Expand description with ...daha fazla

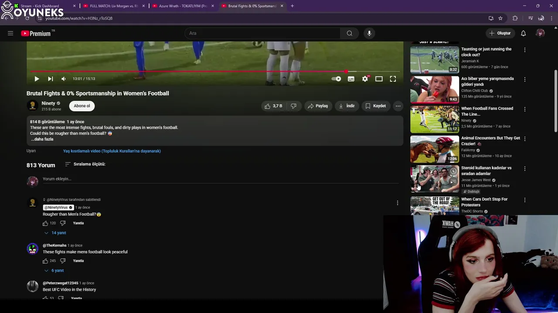(x=42, y=139)
